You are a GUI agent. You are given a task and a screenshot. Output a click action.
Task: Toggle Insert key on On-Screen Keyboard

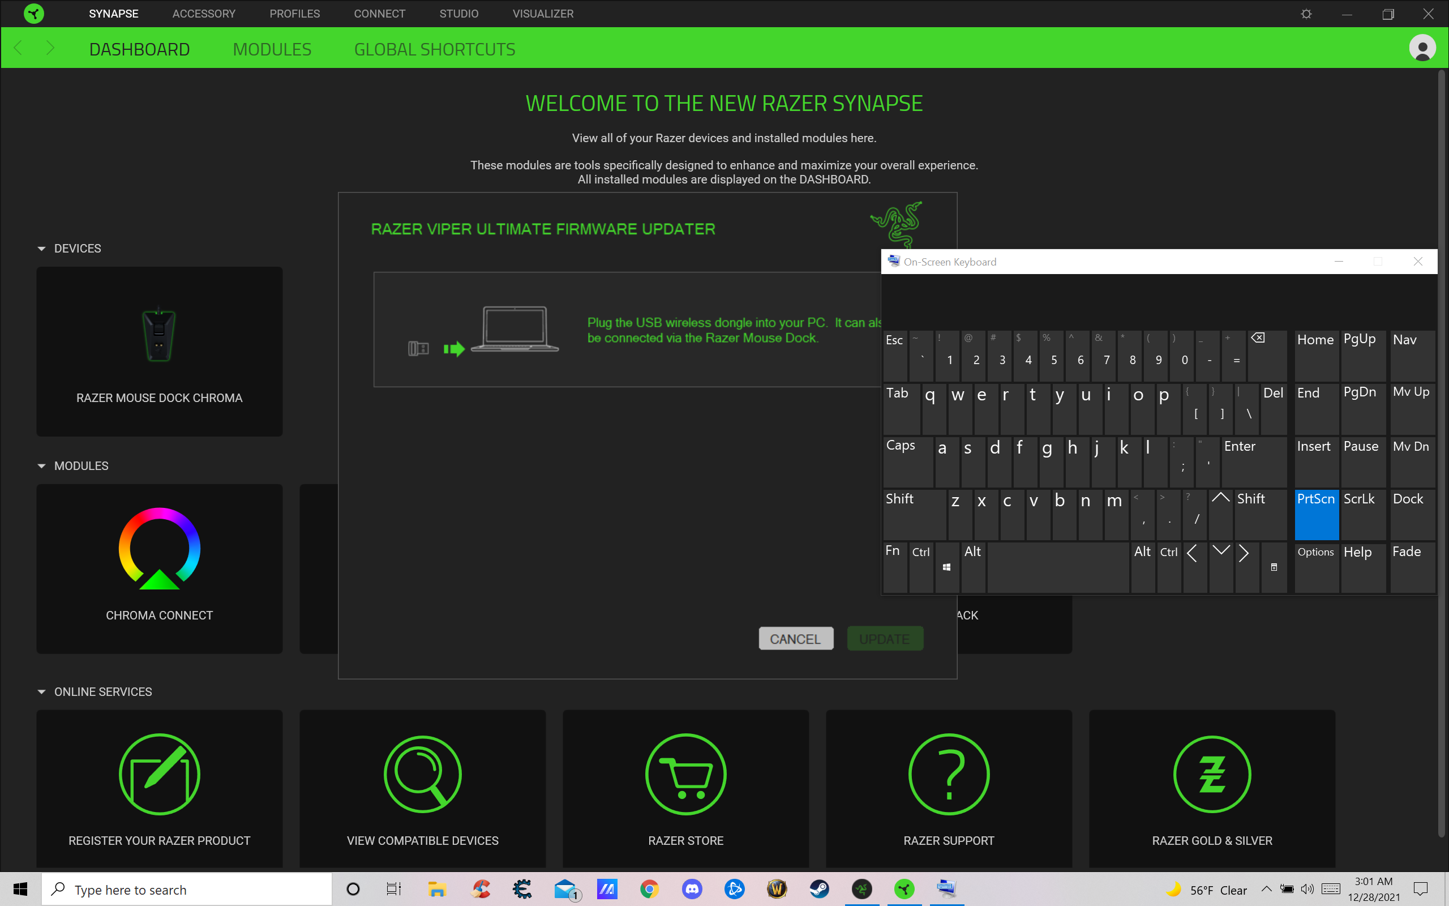pyautogui.click(x=1316, y=462)
